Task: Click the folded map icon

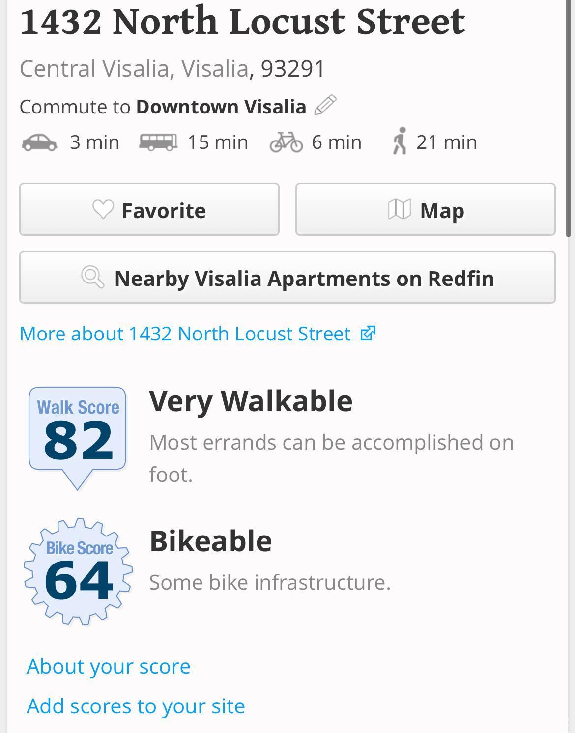Action: [x=399, y=210]
